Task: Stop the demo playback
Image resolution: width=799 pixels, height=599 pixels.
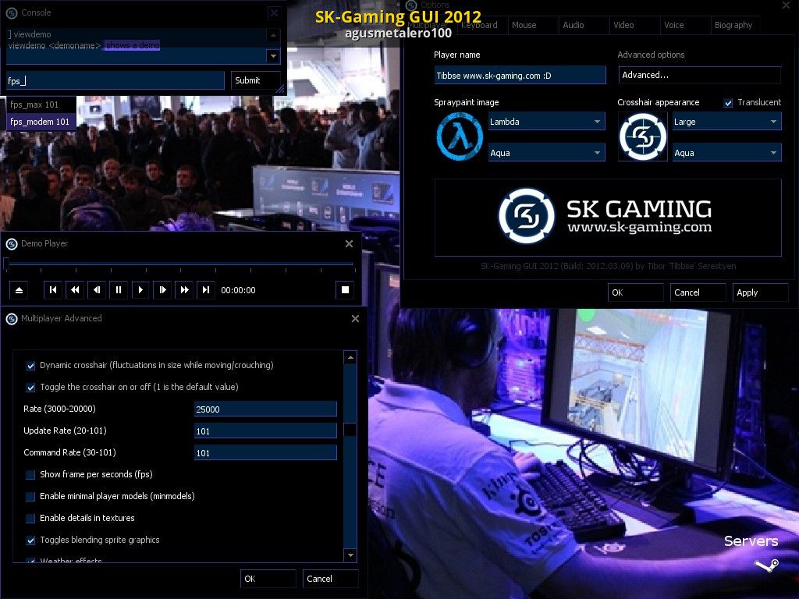Action: pos(345,290)
